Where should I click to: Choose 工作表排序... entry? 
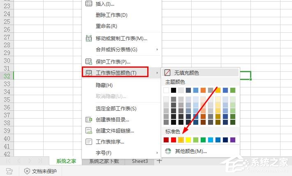[x=110, y=142]
